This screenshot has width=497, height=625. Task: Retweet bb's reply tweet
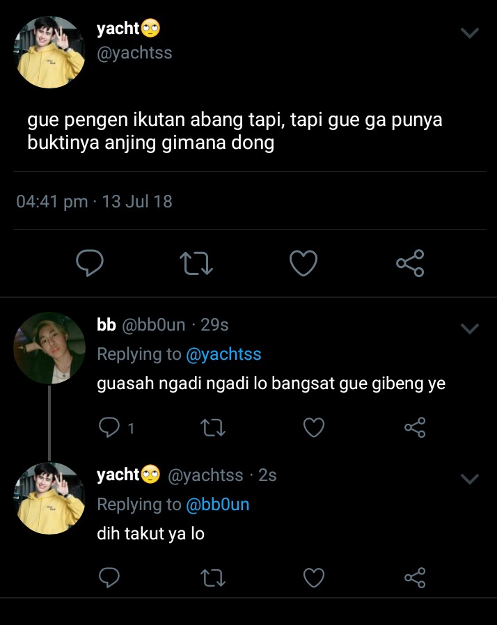[212, 428]
